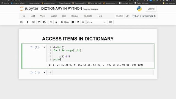The image size is (176, 99).
Task: Click the unsaved changes status text
Action: pyautogui.click(x=90, y=9)
